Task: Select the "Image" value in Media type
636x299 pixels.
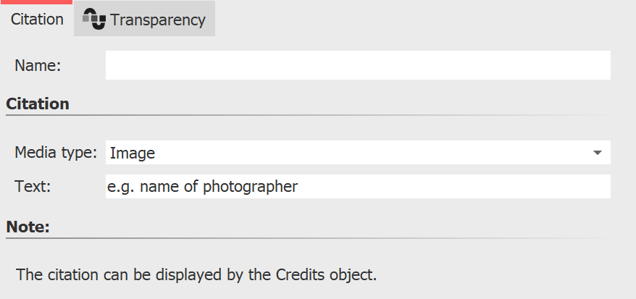Action: click(133, 153)
